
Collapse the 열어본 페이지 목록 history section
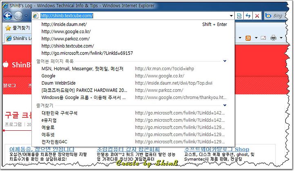click(x=225, y=61)
